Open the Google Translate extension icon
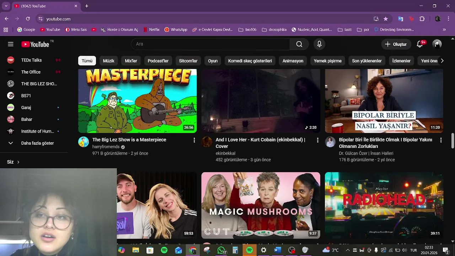This screenshot has height=256, width=455. pos(401,19)
